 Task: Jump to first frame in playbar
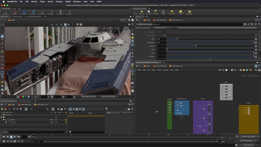[4, 137]
